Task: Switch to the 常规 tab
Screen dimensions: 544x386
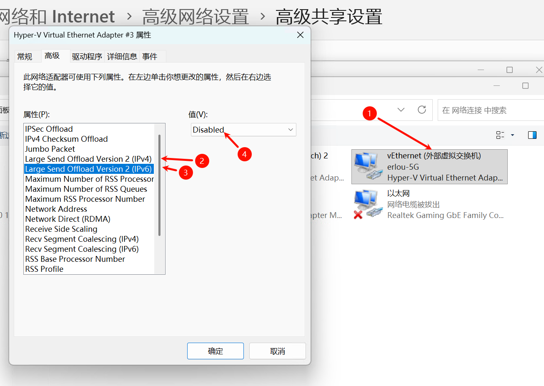Action: point(25,57)
